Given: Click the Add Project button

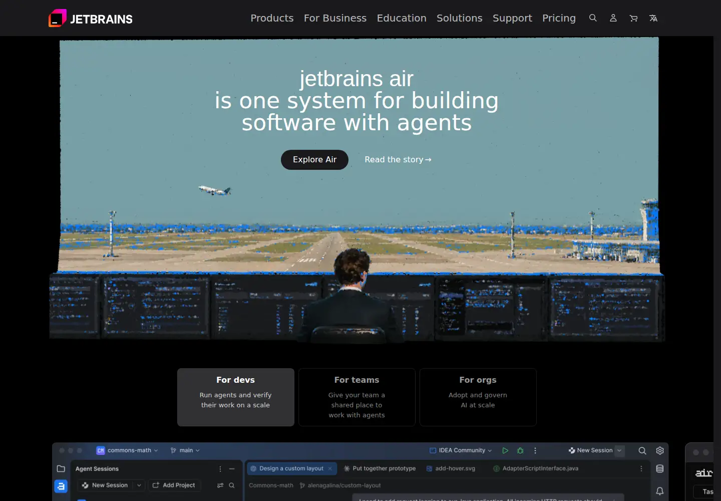Looking at the screenshot, I should [174, 485].
